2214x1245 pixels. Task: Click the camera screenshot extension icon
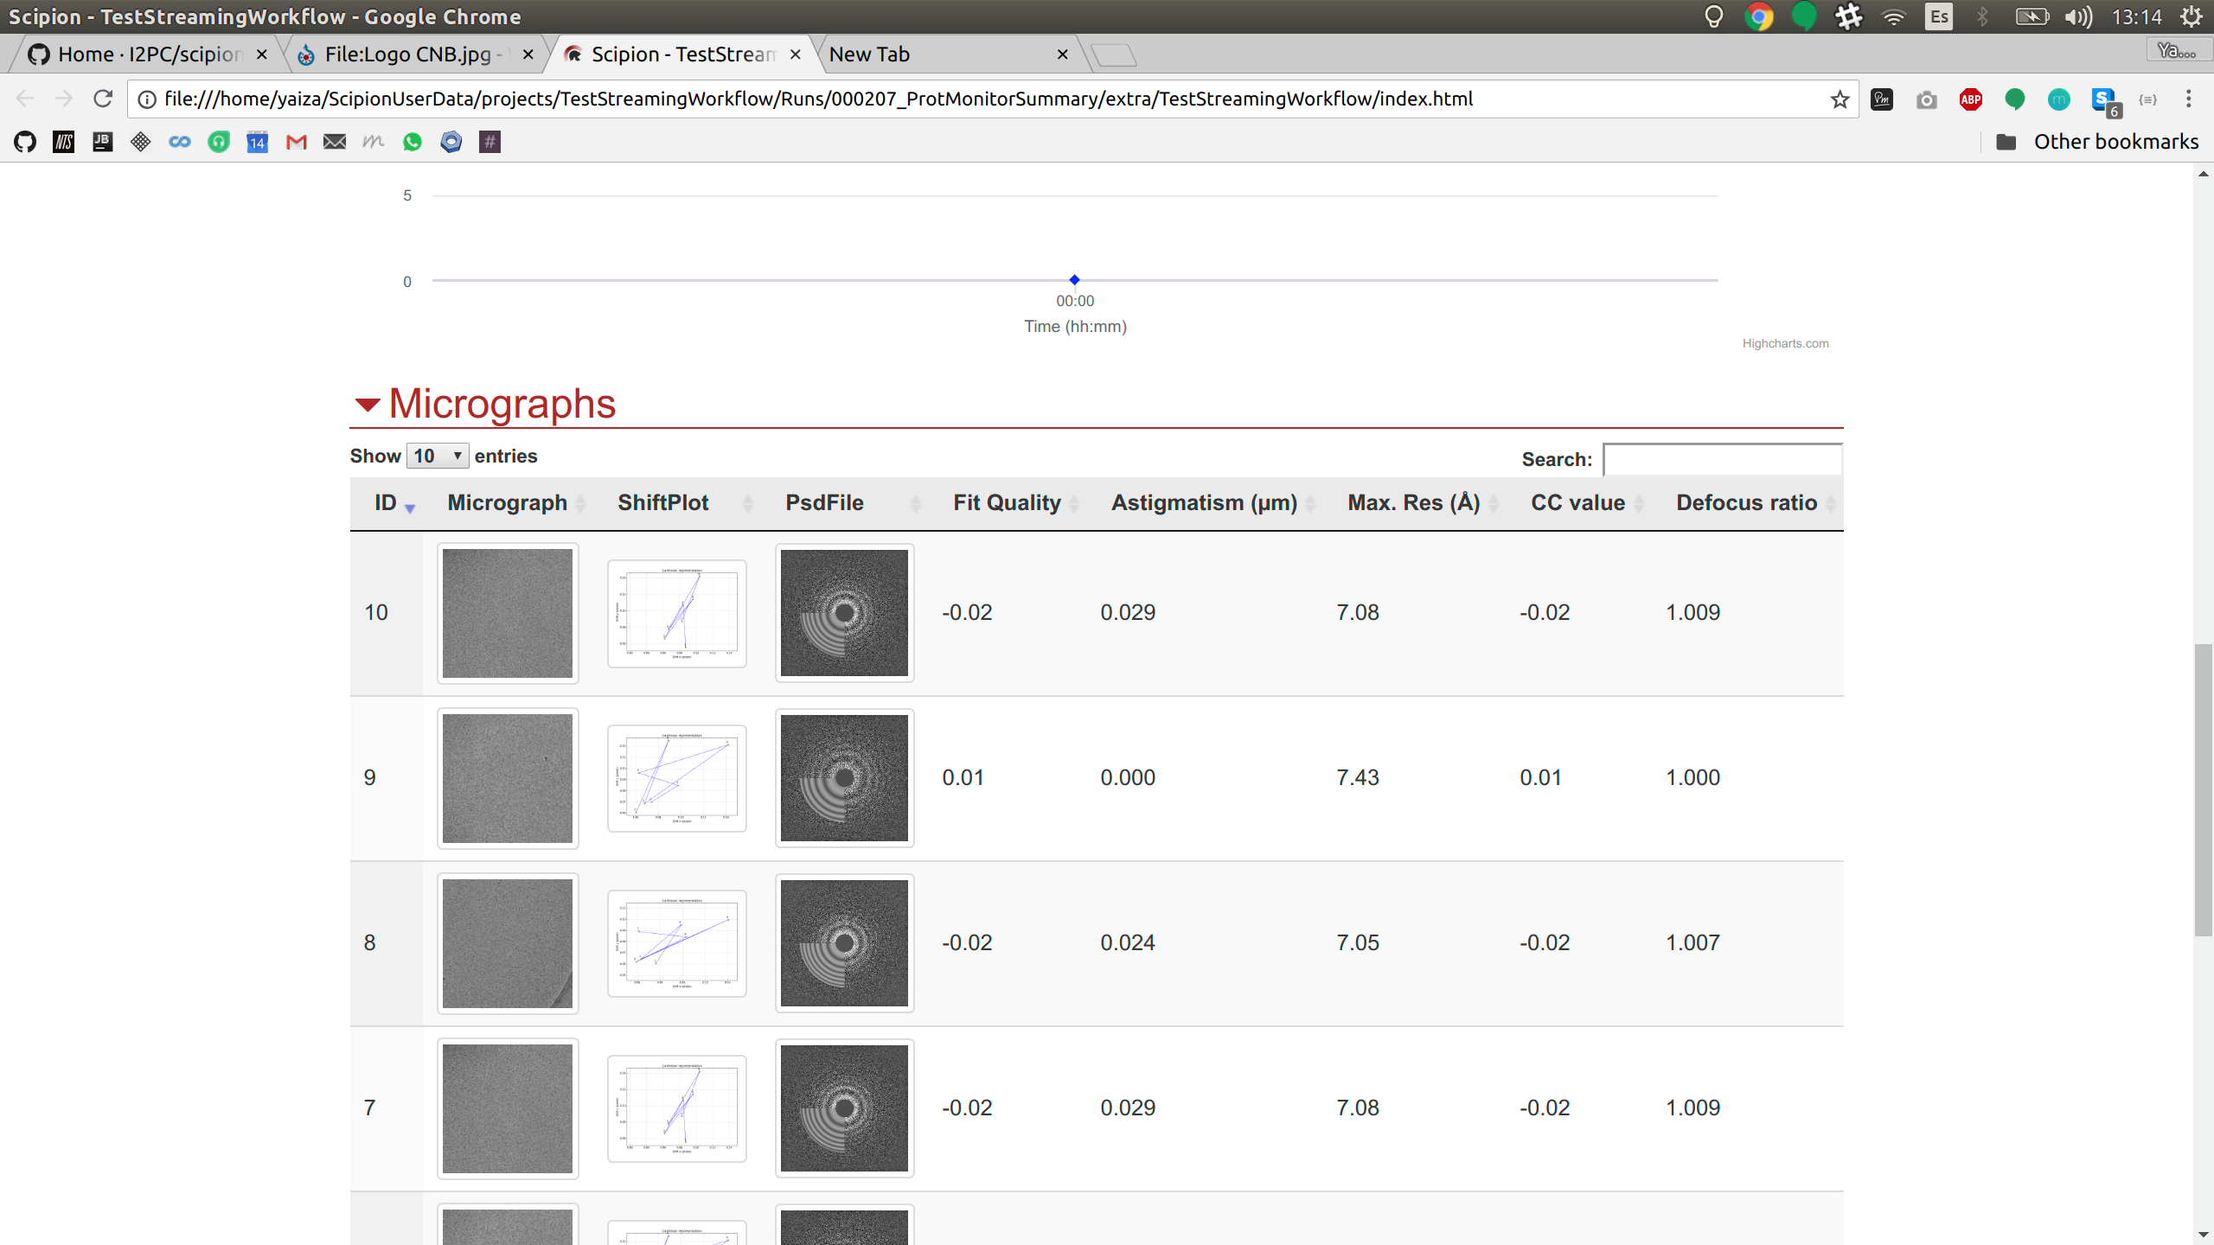point(1926,99)
